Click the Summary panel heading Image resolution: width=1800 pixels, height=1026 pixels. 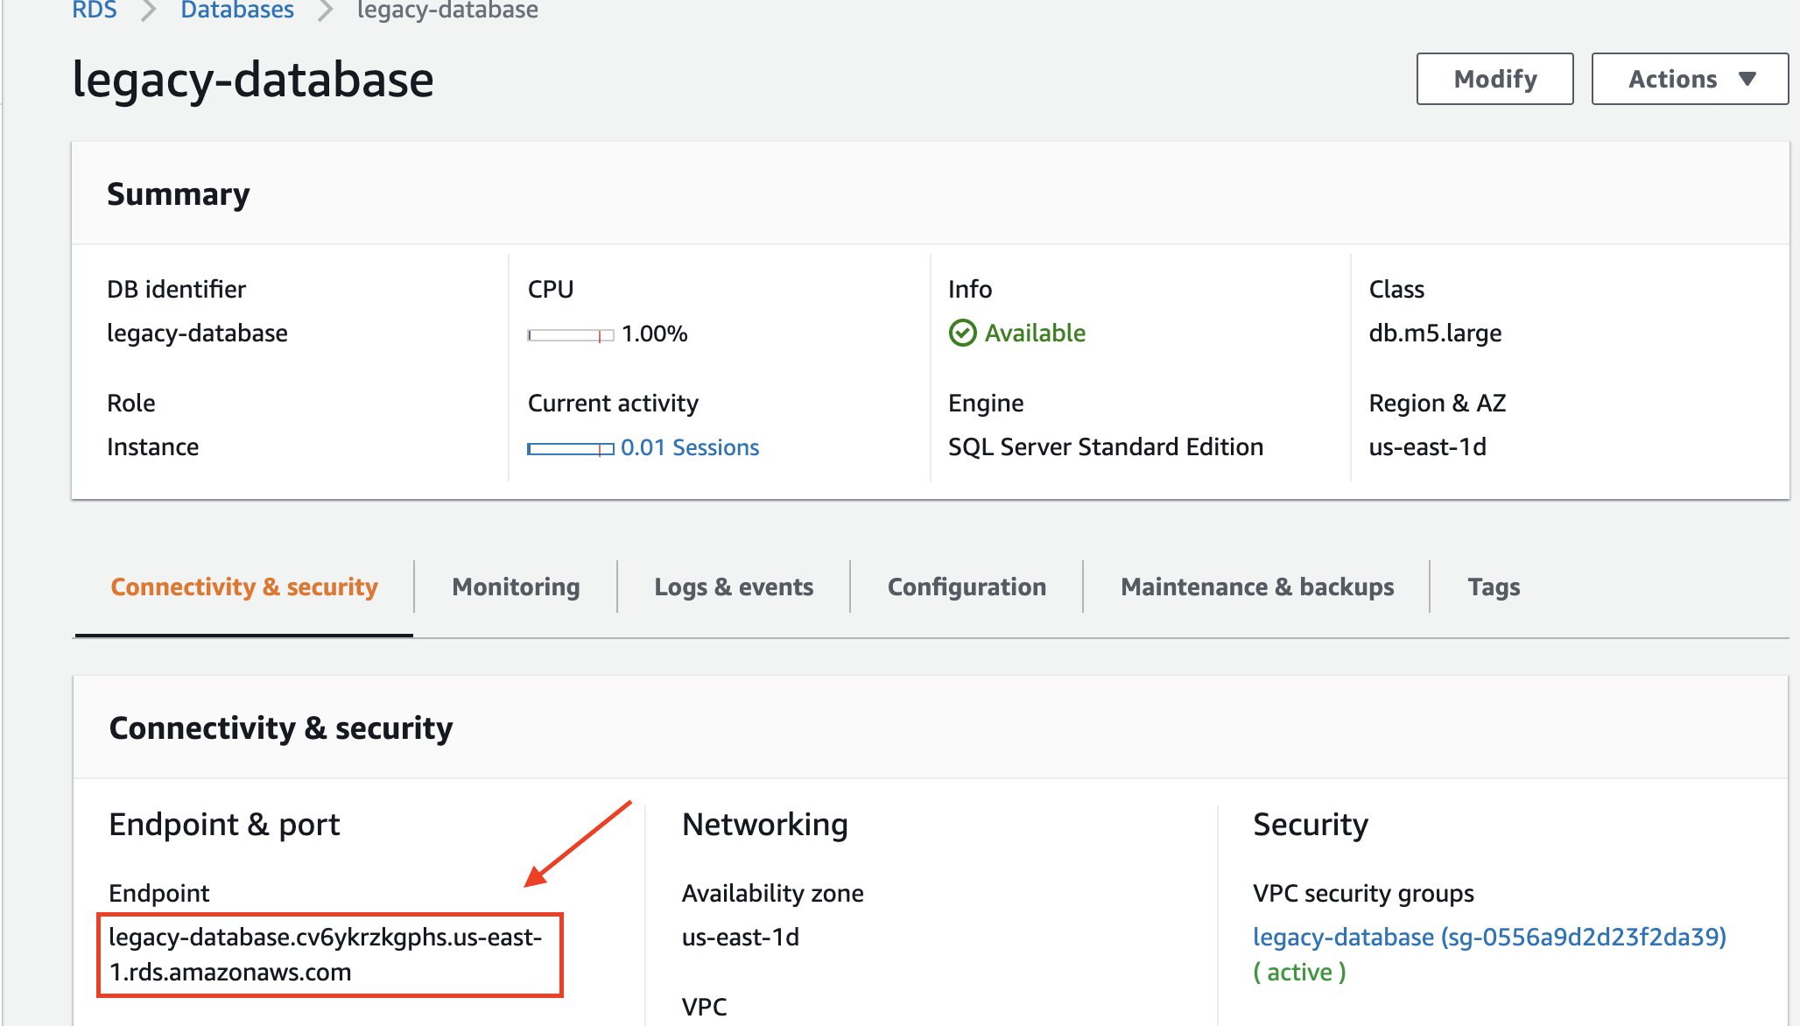178,194
